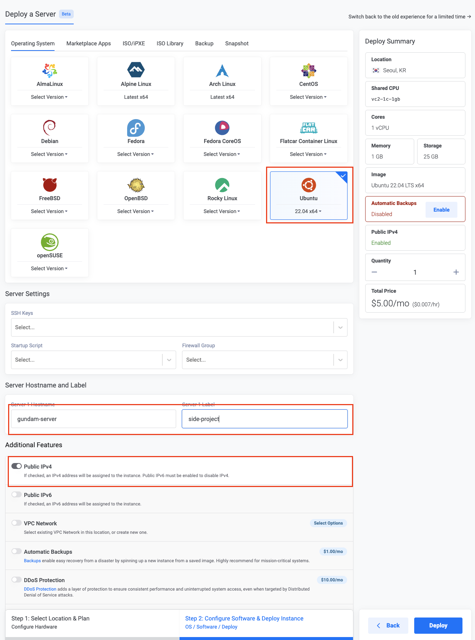Choose the openSUSE chameleon logo
Image resolution: width=475 pixels, height=640 pixels.
click(50, 242)
